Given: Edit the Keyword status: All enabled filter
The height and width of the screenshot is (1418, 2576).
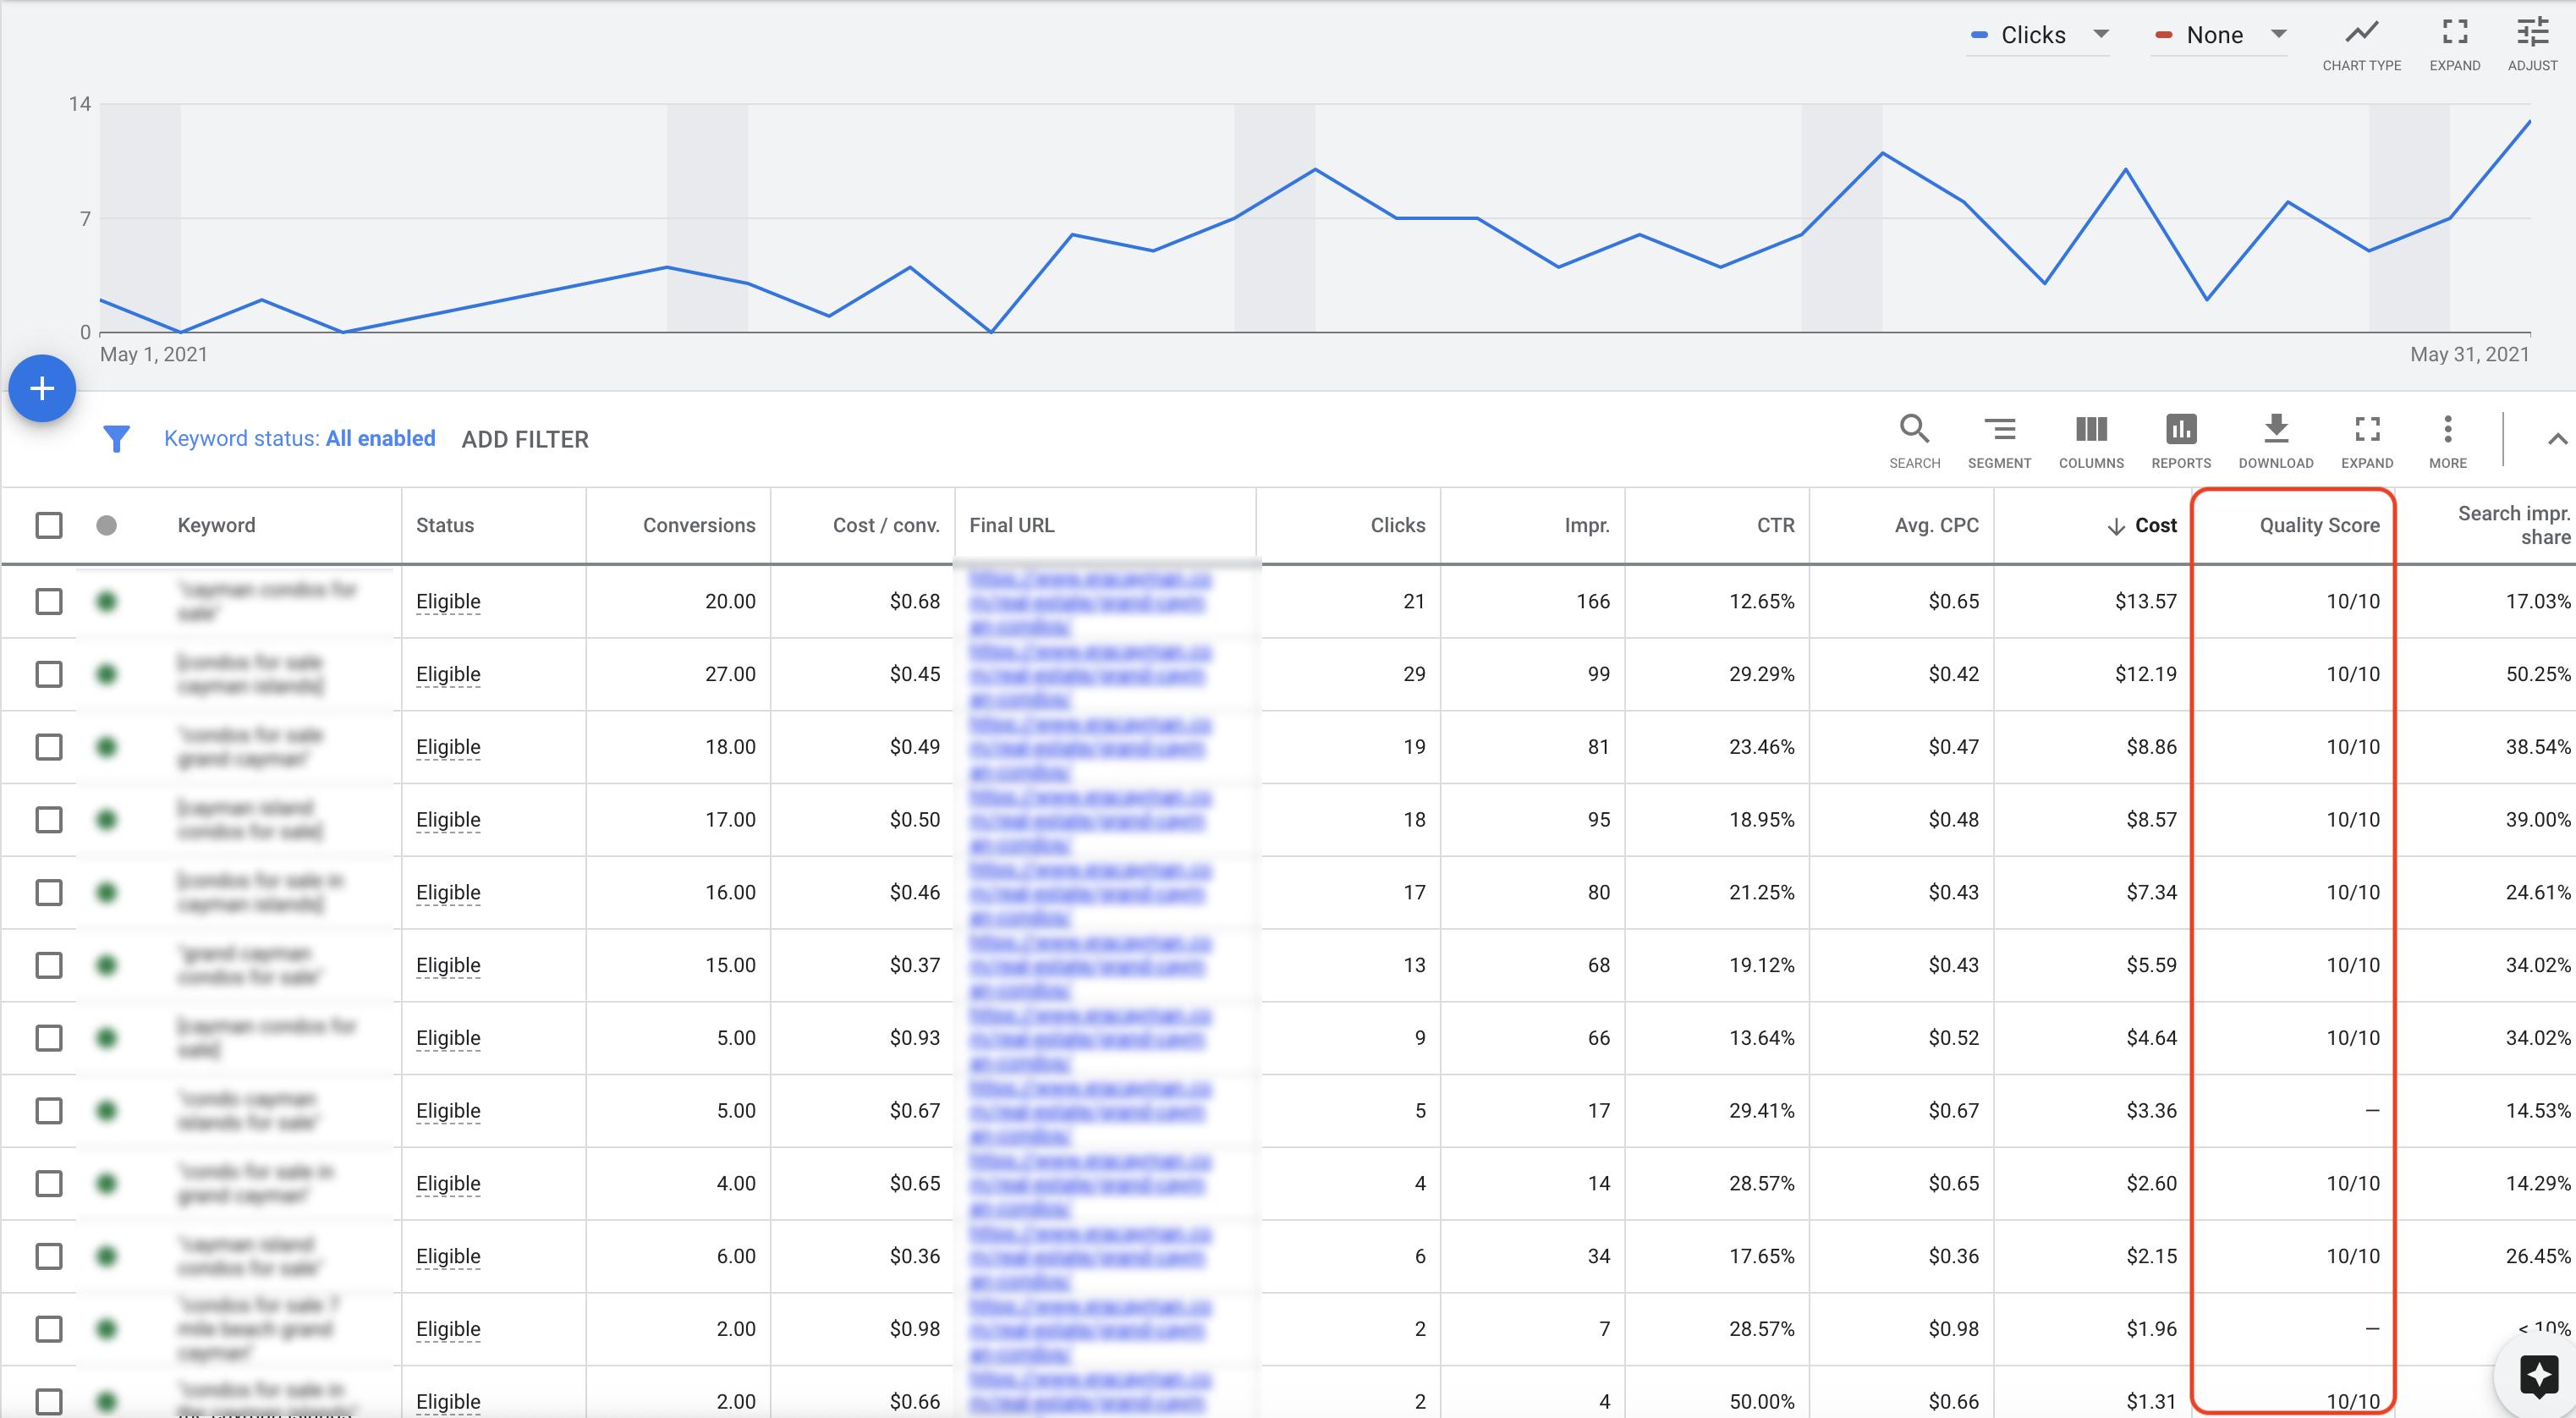Looking at the screenshot, I should click(x=299, y=438).
